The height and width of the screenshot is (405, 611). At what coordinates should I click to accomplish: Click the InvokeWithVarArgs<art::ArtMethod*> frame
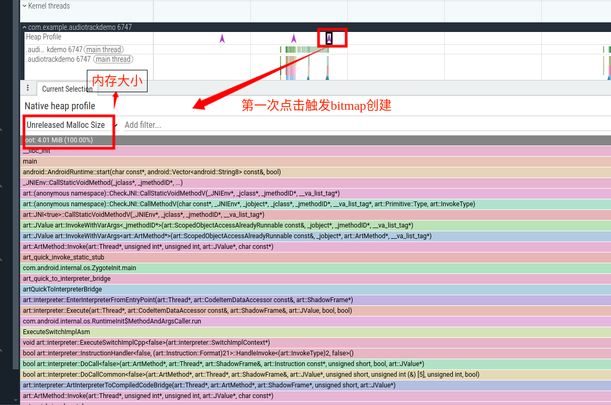[x=316, y=236]
